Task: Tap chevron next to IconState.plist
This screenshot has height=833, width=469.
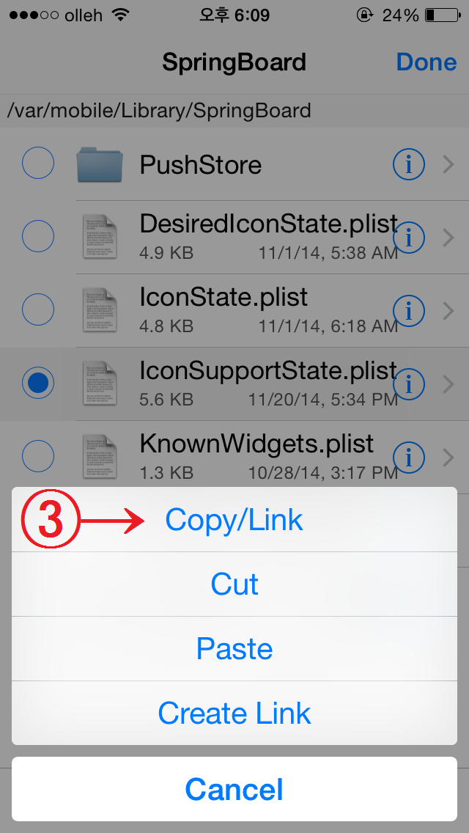Action: (x=448, y=310)
